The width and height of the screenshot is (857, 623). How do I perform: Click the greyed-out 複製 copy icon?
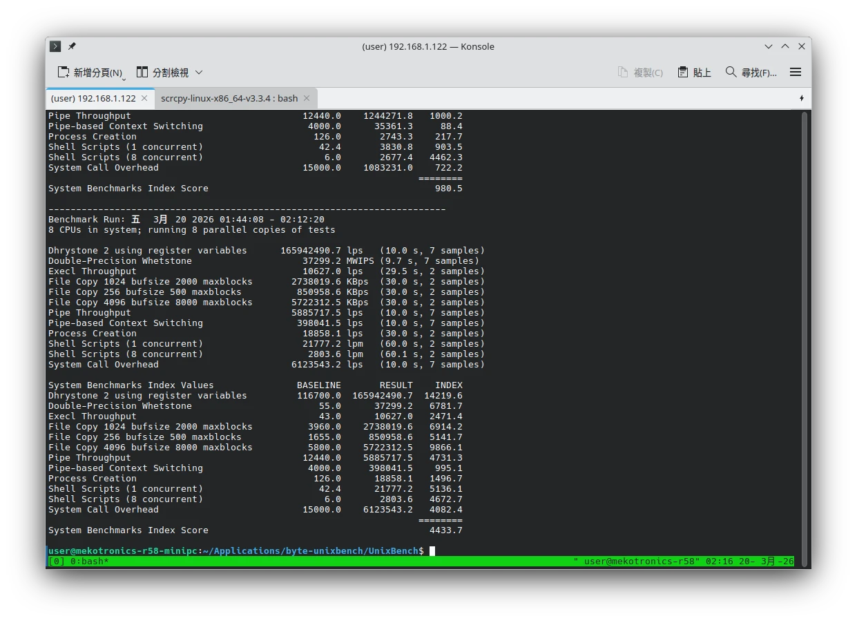(x=624, y=72)
